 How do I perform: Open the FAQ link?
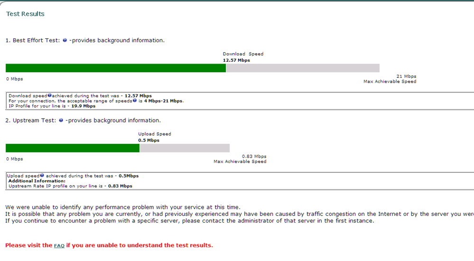click(59, 245)
